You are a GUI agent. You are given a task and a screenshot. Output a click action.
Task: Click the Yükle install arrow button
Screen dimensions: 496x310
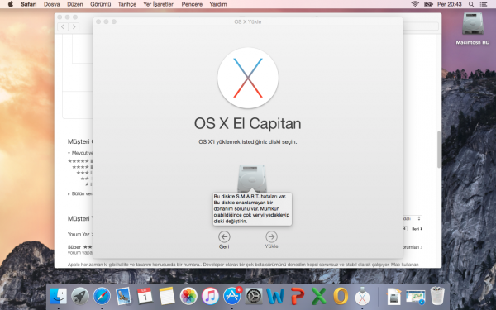[x=271, y=236]
